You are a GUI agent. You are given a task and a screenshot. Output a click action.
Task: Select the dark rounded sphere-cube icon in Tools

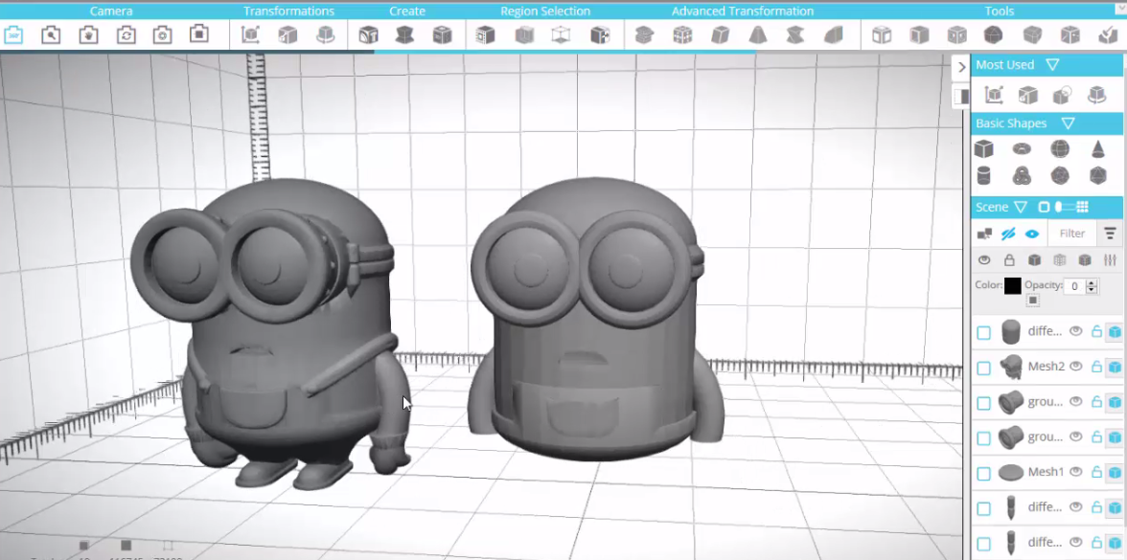tap(993, 34)
